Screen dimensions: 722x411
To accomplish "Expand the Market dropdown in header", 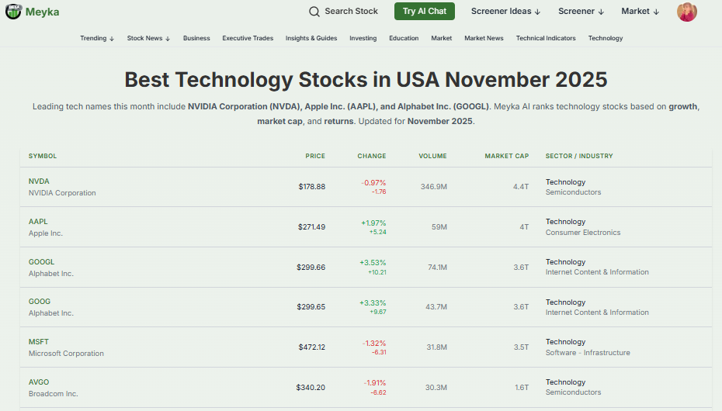I will pos(640,12).
